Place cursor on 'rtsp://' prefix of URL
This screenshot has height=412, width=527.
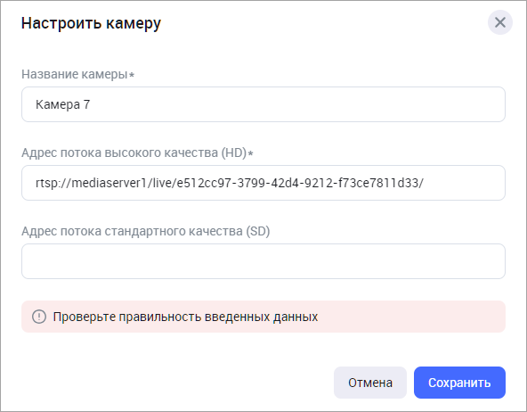[53, 184]
